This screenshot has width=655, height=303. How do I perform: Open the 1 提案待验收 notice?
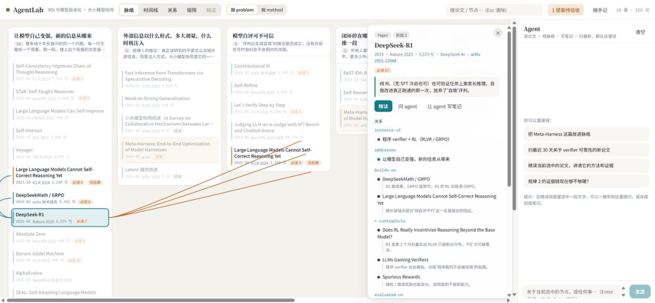(x=566, y=10)
